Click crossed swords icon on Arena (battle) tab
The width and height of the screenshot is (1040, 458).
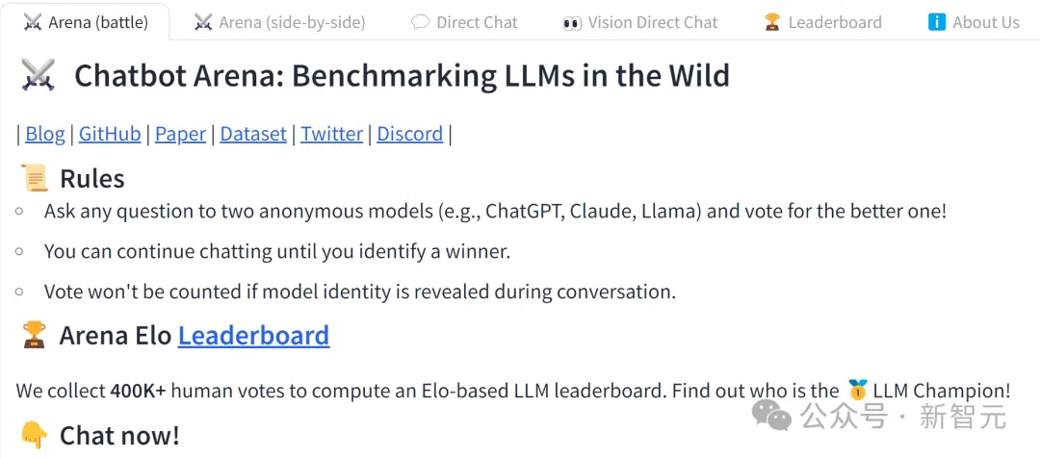[x=33, y=22]
